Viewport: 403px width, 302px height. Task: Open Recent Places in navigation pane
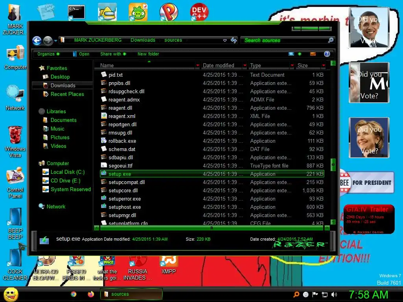tap(67, 94)
